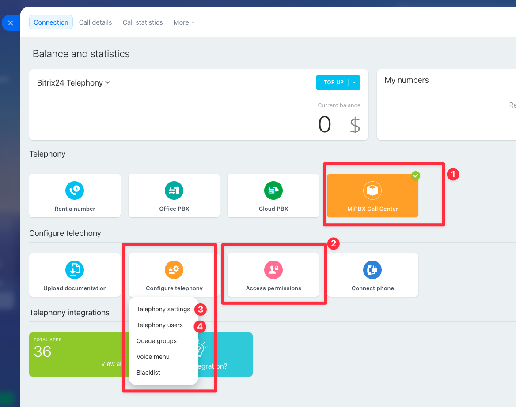The image size is (516, 407).
Task: Open Blacklist from the dropdown menu
Action: 148,373
